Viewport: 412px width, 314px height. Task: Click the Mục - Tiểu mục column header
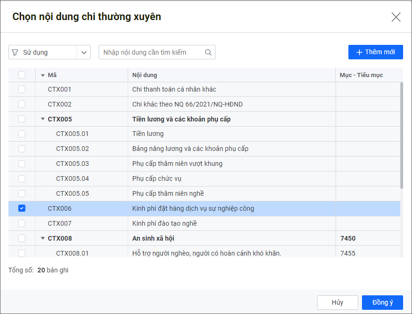(364, 75)
